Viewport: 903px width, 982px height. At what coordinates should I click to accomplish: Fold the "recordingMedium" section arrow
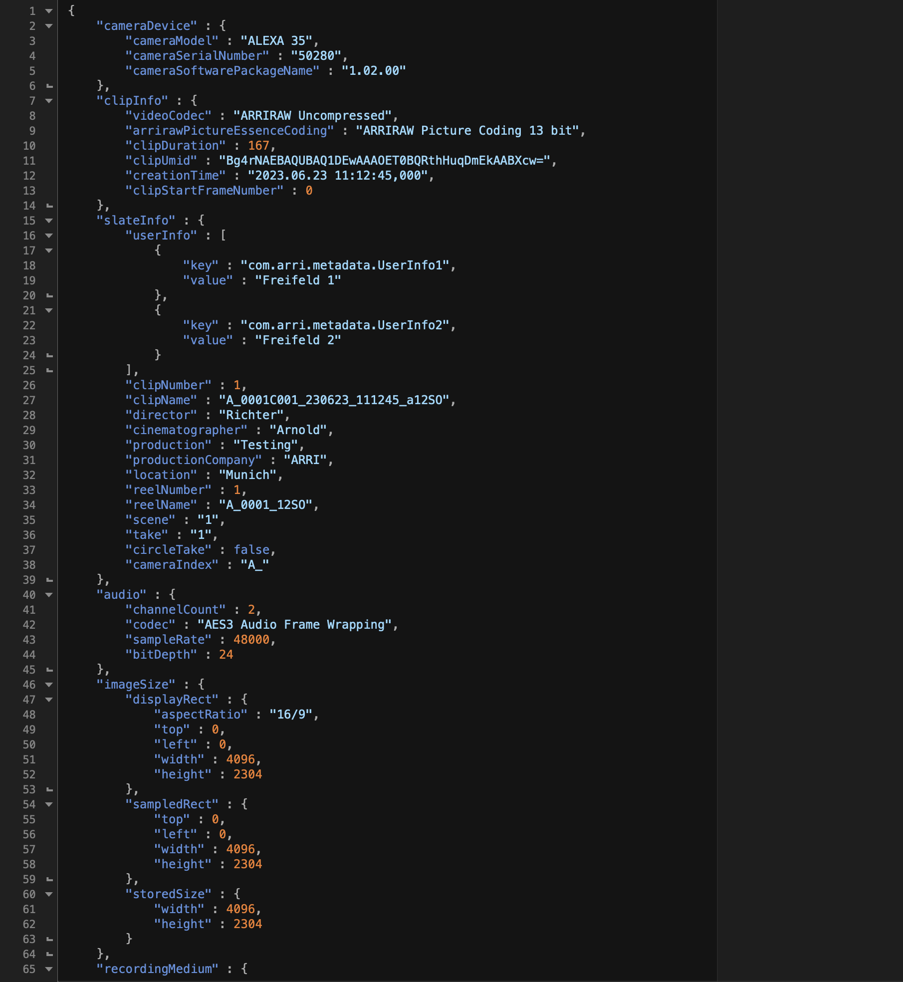[49, 969]
